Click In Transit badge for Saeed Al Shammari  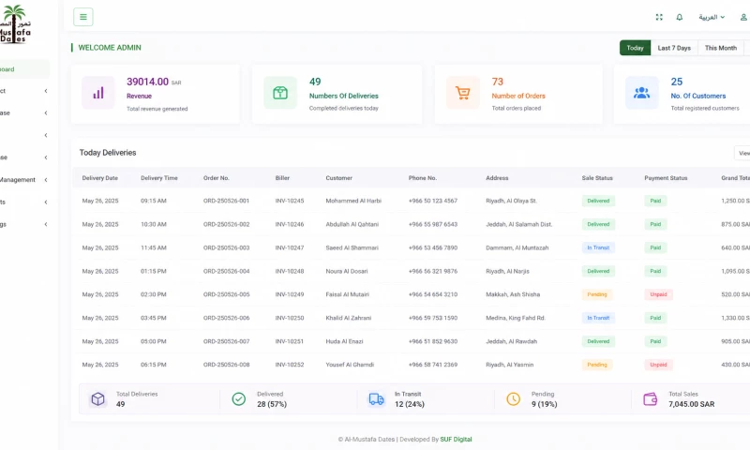pos(598,247)
